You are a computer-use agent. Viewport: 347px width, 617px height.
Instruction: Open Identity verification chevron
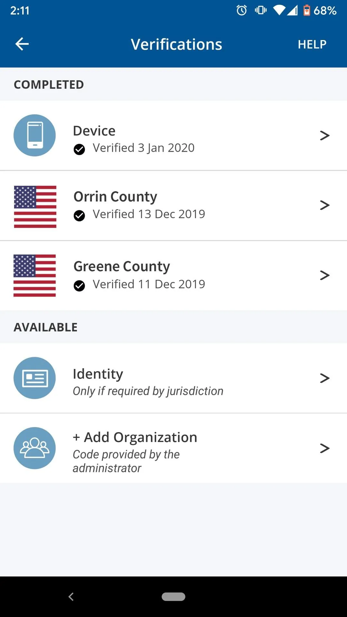[325, 378]
